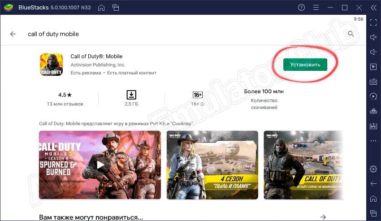Open the hamburger menu in title bar

coord(316,8)
